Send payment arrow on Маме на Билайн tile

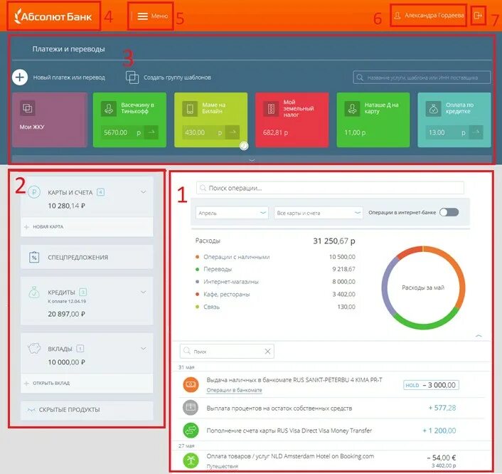click(233, 132)
